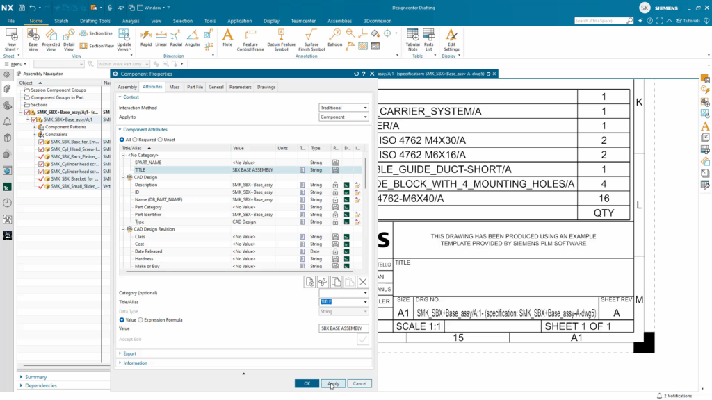Open the Interaction Method dropdown
712x400 pixels.
click(343, 108)
